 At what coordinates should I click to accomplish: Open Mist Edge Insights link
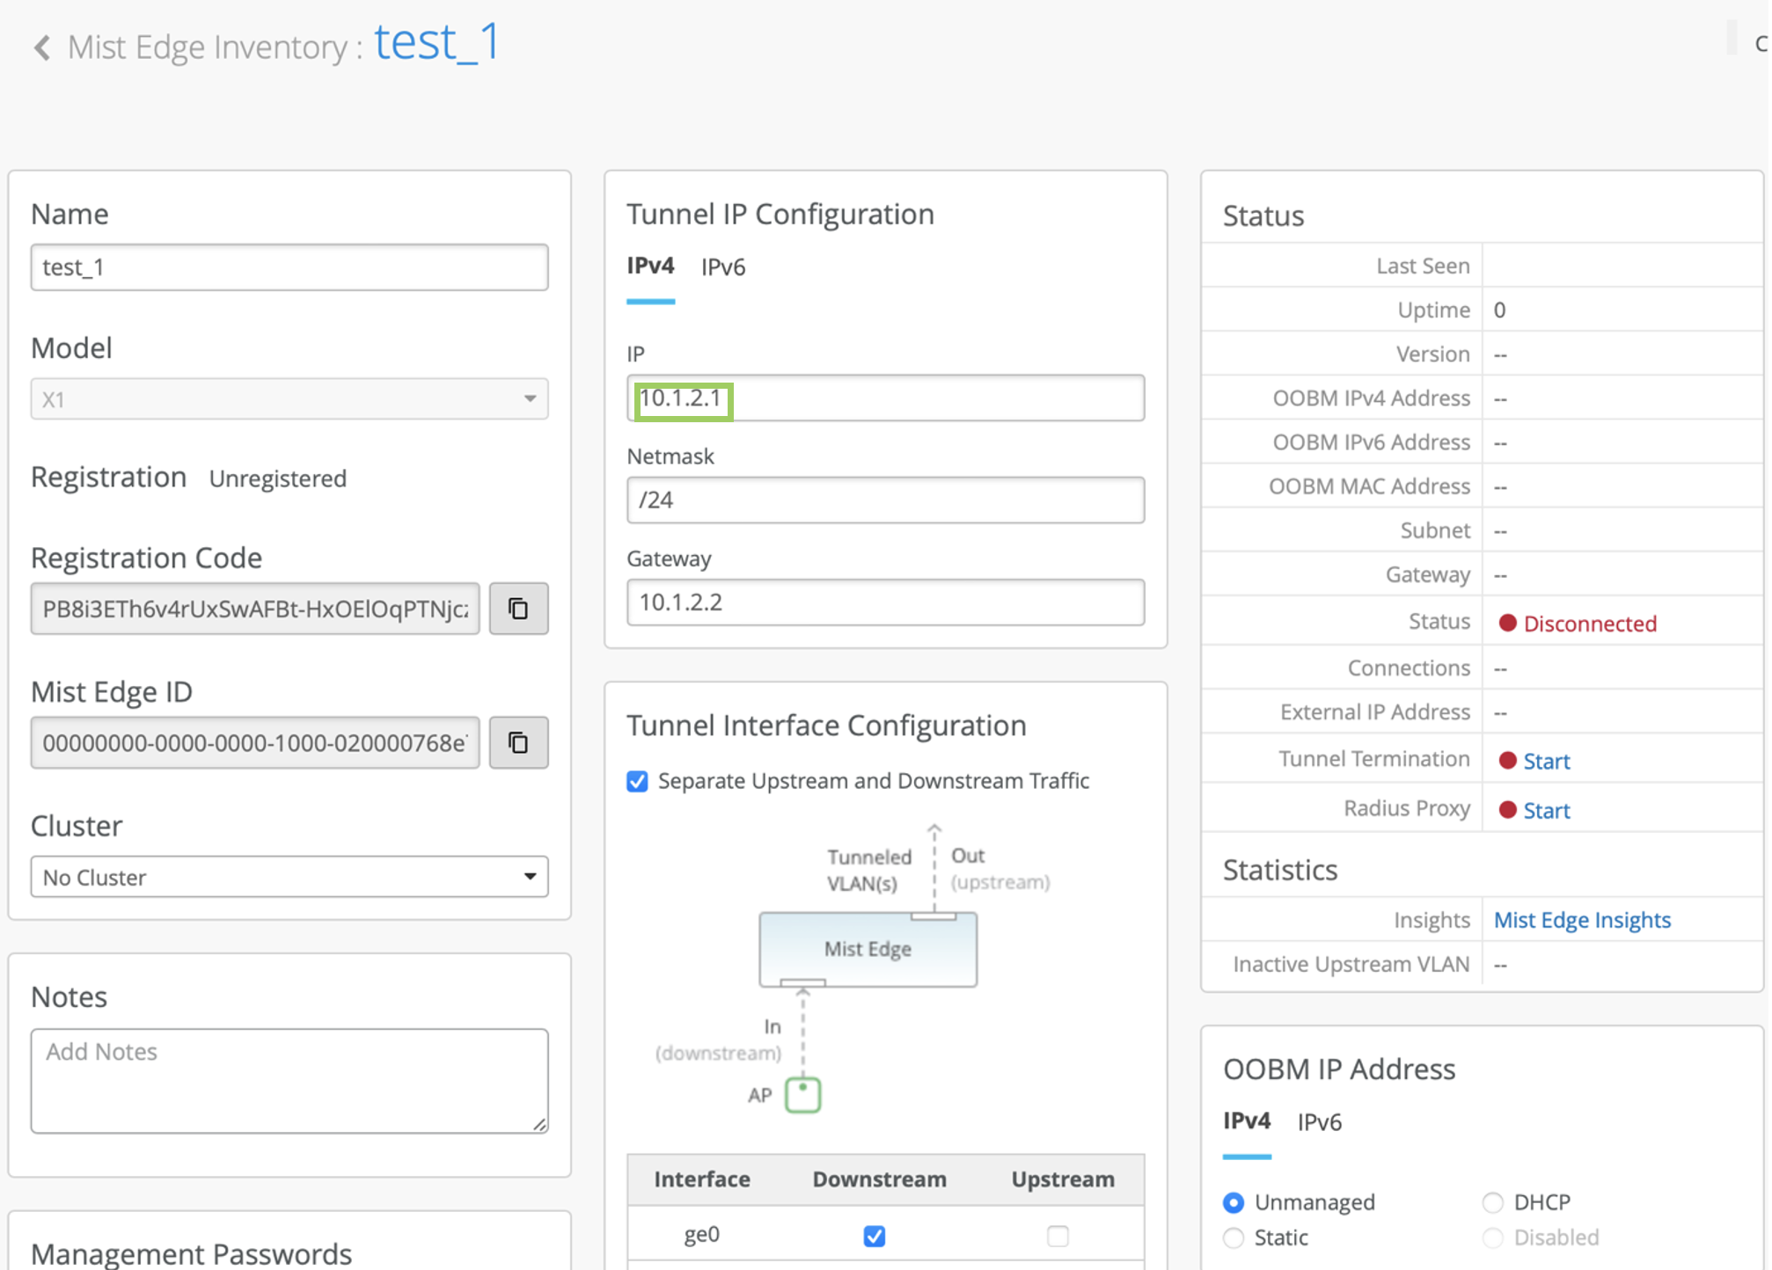(1582, 920)
